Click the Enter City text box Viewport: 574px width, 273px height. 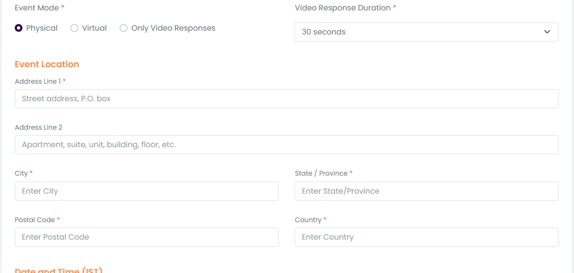coord(147,191)
